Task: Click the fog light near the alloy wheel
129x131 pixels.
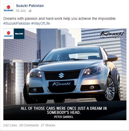Action: pyautogui.click(x=92, y=87)
